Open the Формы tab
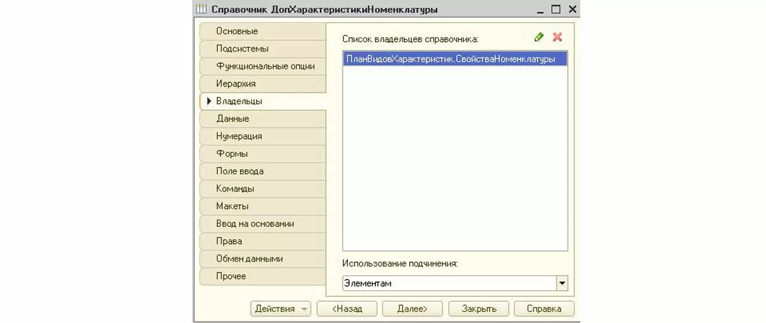The width and height of the screenshot is (766, 323). 263,154
